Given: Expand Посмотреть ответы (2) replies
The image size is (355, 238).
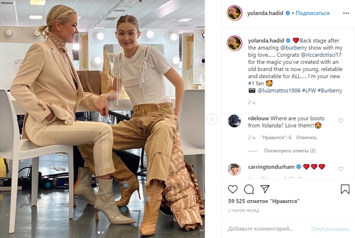Looking at the screenshot, I should tap(290, 150).
